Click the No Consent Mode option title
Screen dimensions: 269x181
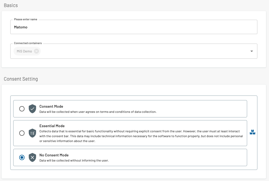tap(54, 155)
